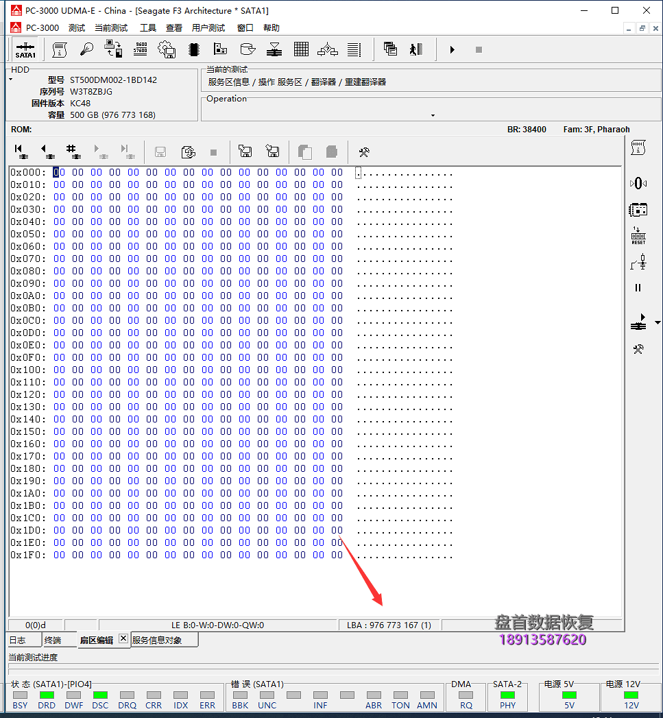Stop the test with main toolbar stop
Viewport: 663px width, 718px height.
(x=479, y=49)
